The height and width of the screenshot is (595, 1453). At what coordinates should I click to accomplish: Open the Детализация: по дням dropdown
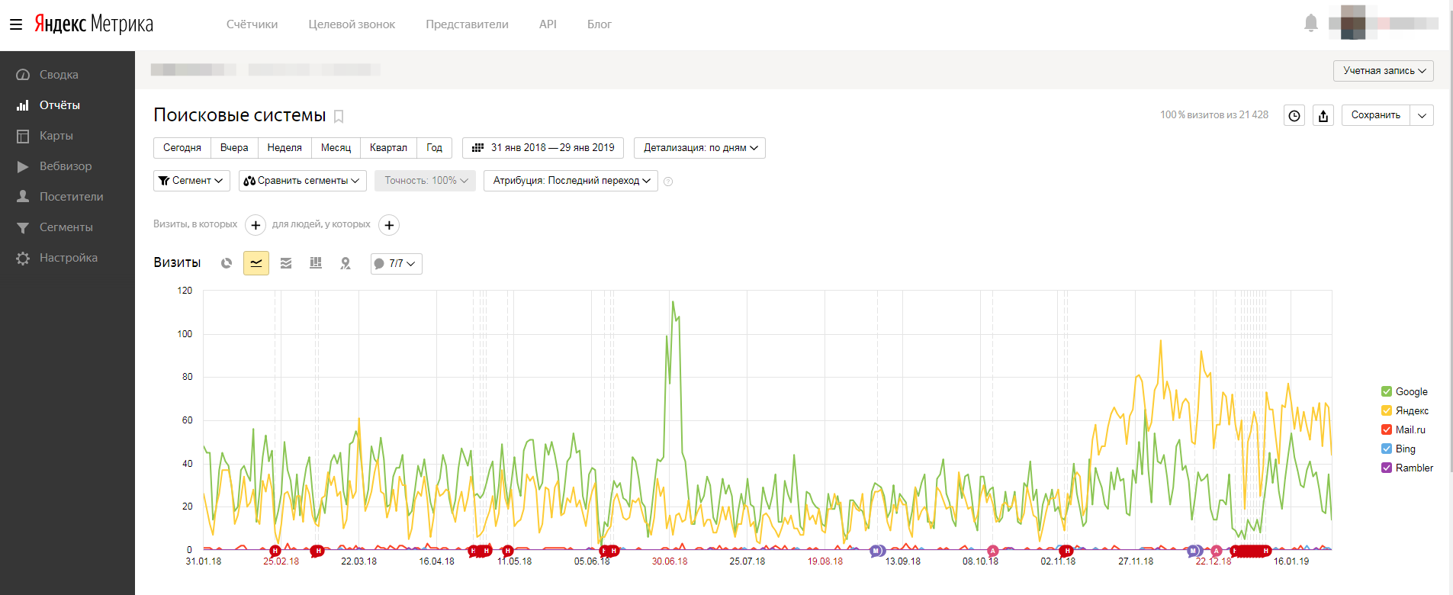point(699,148)
